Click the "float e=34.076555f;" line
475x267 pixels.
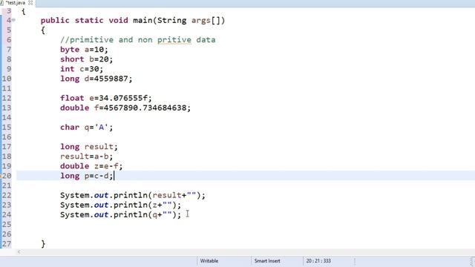(x=105, y=98)
